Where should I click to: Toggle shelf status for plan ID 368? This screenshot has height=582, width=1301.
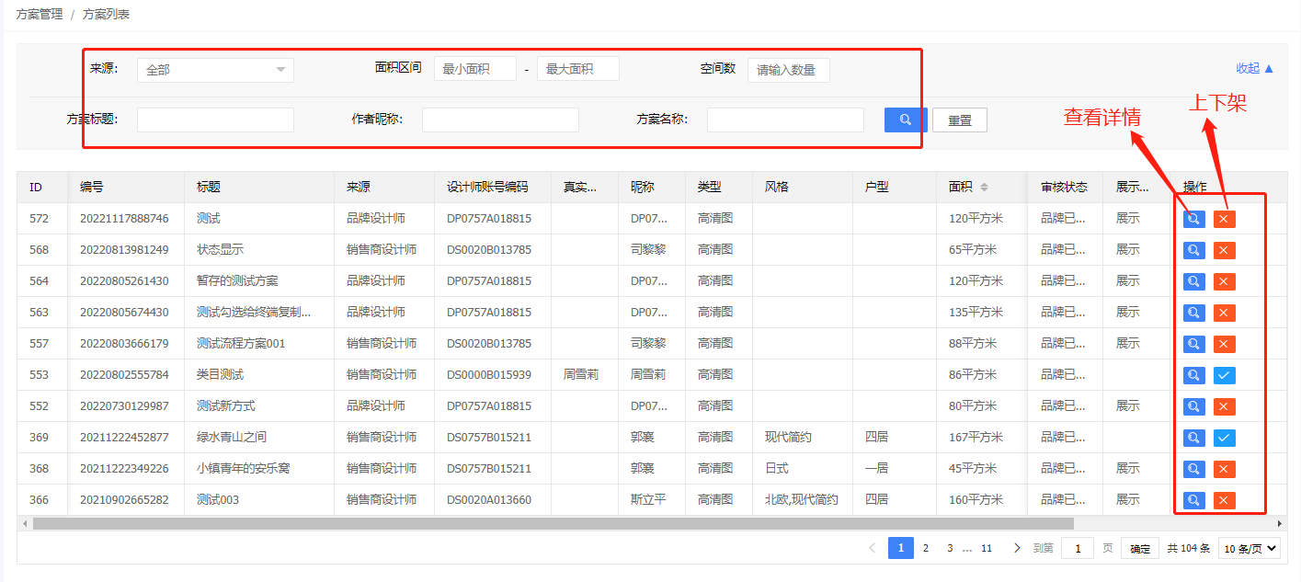pos(1224,469)
